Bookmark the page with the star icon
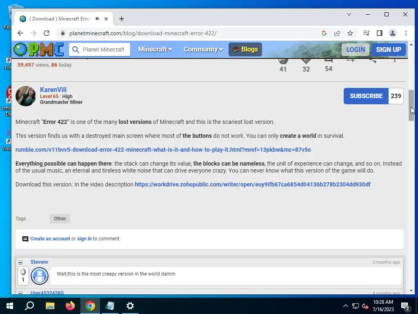The height and width of the screenshot is (314, 418). (x=350, y=33)
